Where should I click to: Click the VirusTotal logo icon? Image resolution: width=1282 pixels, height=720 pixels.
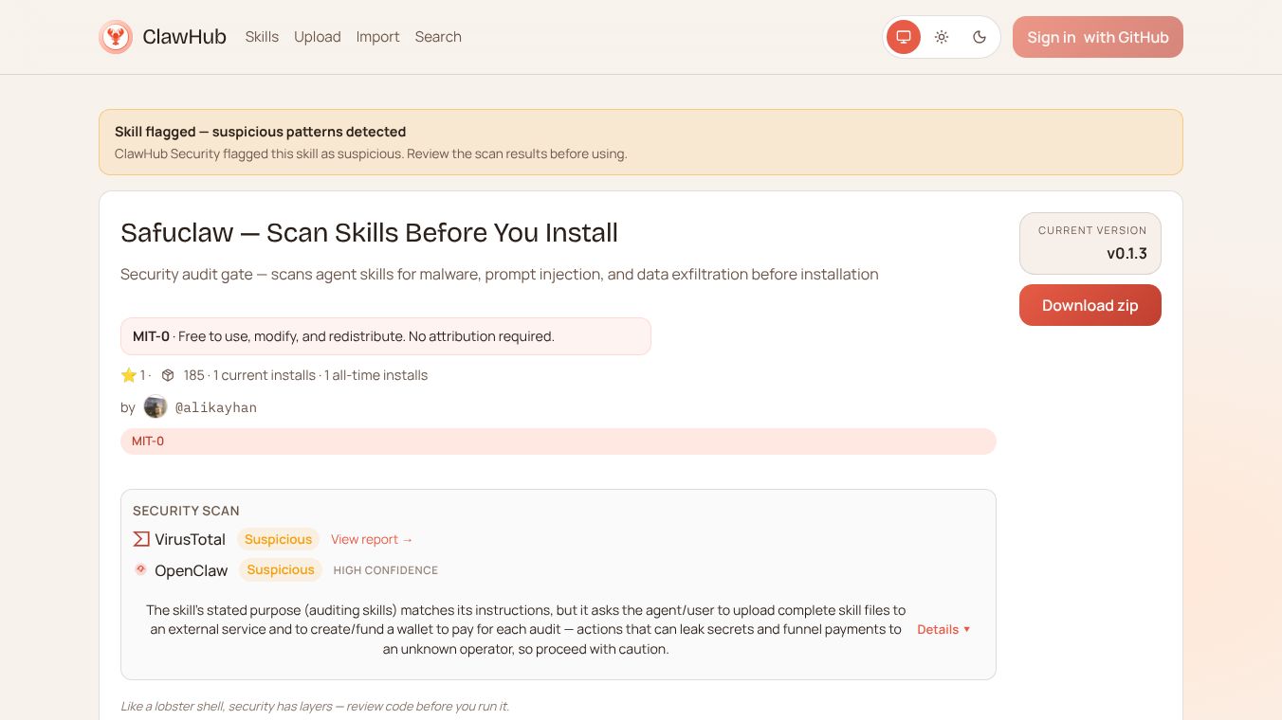(141, 539)
